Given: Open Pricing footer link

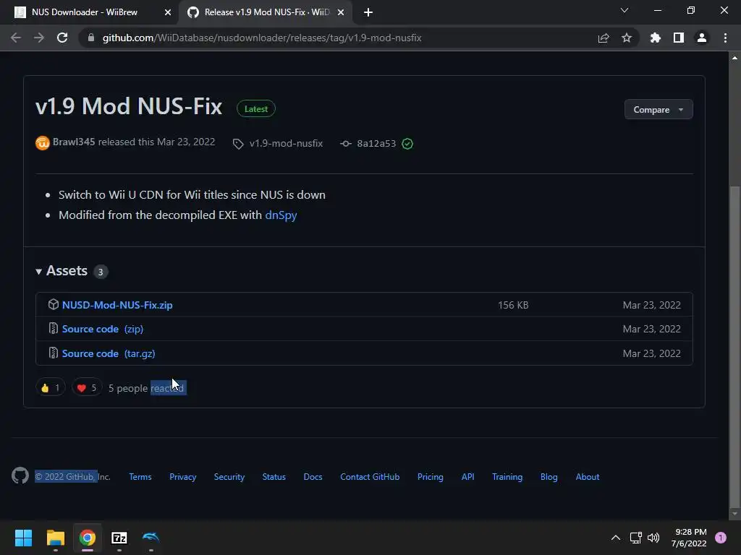Looking at the screenshot, I should coord(431,477).
